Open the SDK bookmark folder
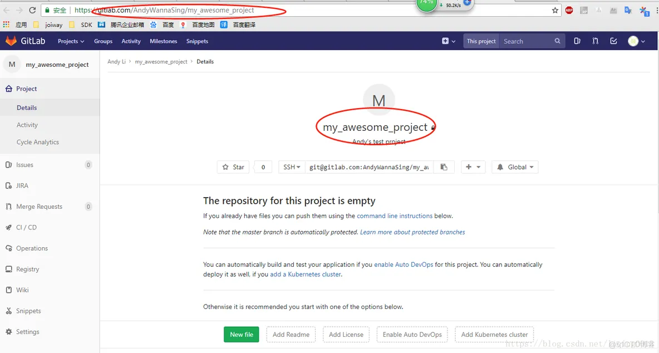Viewport: 659px width, 353px height. click(x=81, y=25)
